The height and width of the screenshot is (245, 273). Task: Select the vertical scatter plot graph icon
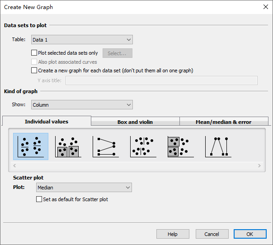pyautogui.click(x=31, y=146)
